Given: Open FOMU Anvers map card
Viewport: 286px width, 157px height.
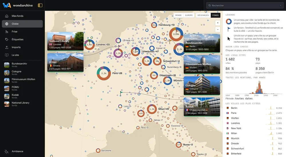Looking at the screenshot, I should point(65,62).
